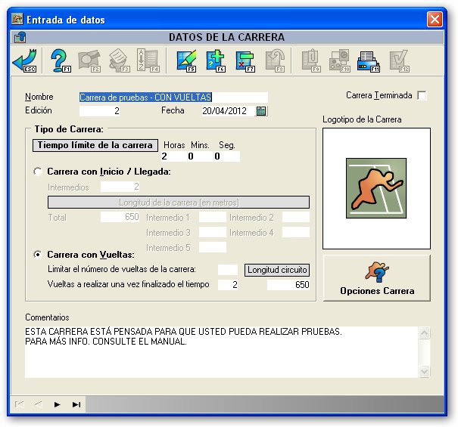Open help with the F1 question mark icon
Image resolution: width=458 pixels, height=427 pixels.
click(61, 60)
